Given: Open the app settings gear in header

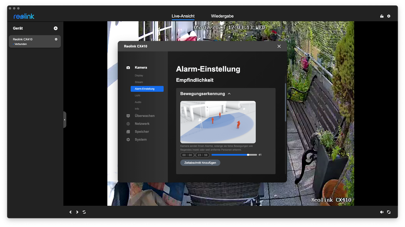Looking at the screenshot, I should pos(389,16).
